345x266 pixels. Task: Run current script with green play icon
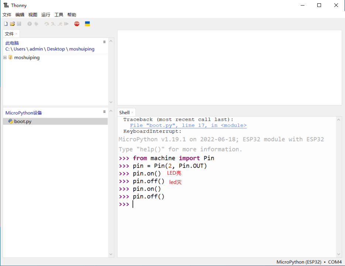(x=30, y=24)
